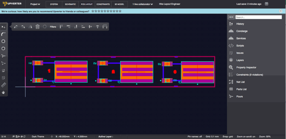This screenshot has height=139, width=286.
Task: Toggle Zoom on scroll: on
Action: 246,136
